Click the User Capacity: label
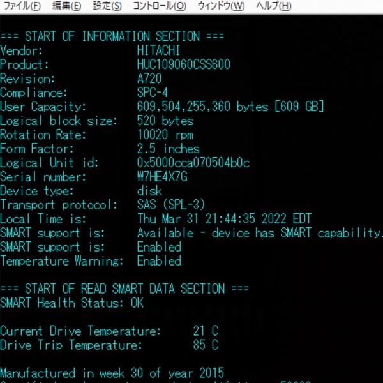The image size is (383, 383). coord(43,107)
